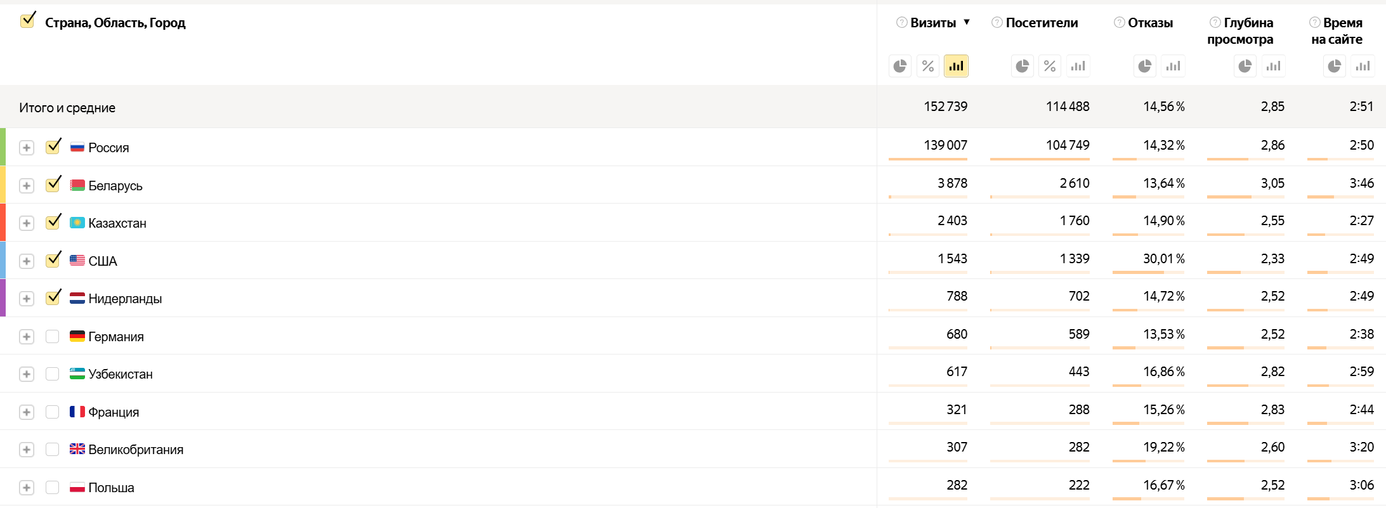Select bar chart icon under Время на сайте
This screenshot has width=1386, height=508.
1363,66
